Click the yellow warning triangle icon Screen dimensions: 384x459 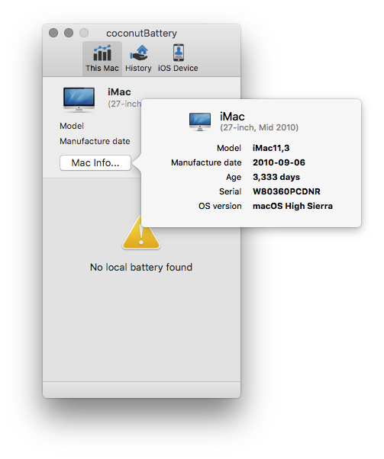click(x=141, y=233)
